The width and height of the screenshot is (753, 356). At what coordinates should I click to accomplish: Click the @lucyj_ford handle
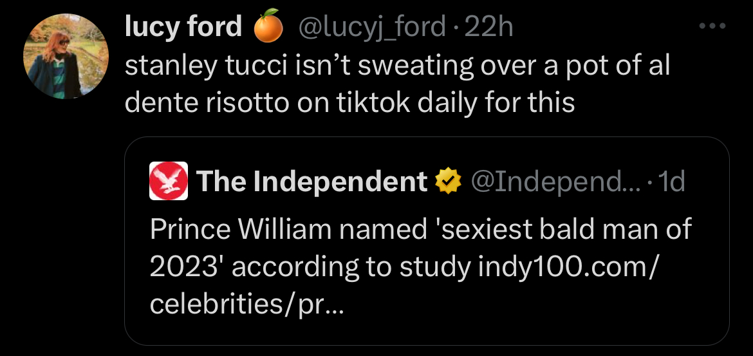pyautogui.click(x=370, y=27)
